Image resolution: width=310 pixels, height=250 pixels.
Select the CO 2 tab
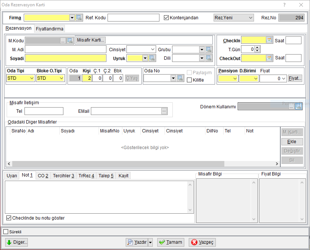pos(43,176)
